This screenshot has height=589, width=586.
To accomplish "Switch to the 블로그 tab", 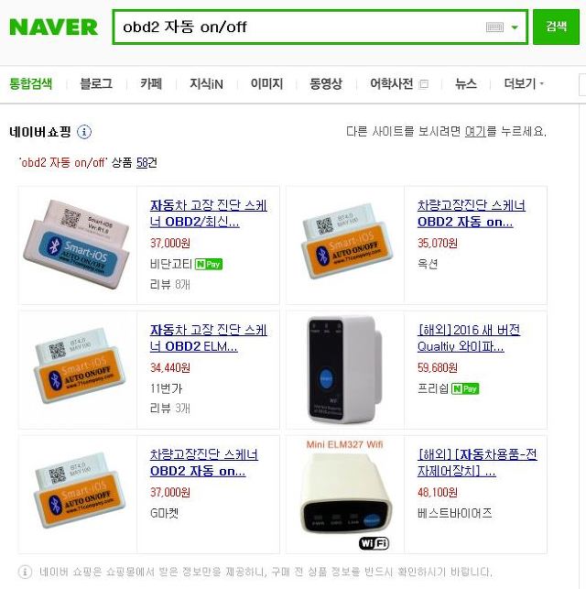I will coord(96,83).
